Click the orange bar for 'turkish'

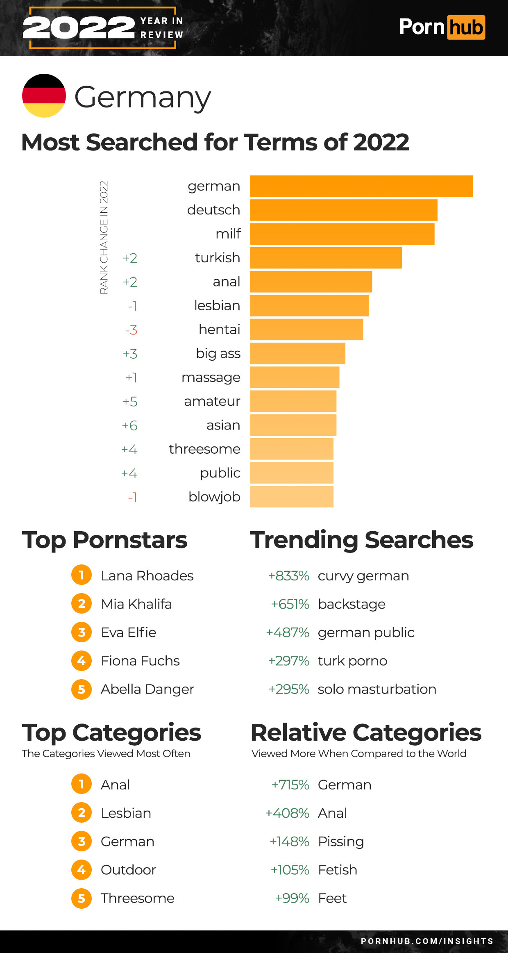(x=326, y=258)
